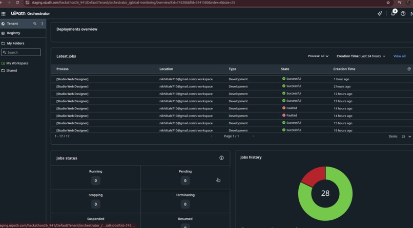
Task: Open the Autopilot sparkle icon
Action: click(x=380, y=13)
